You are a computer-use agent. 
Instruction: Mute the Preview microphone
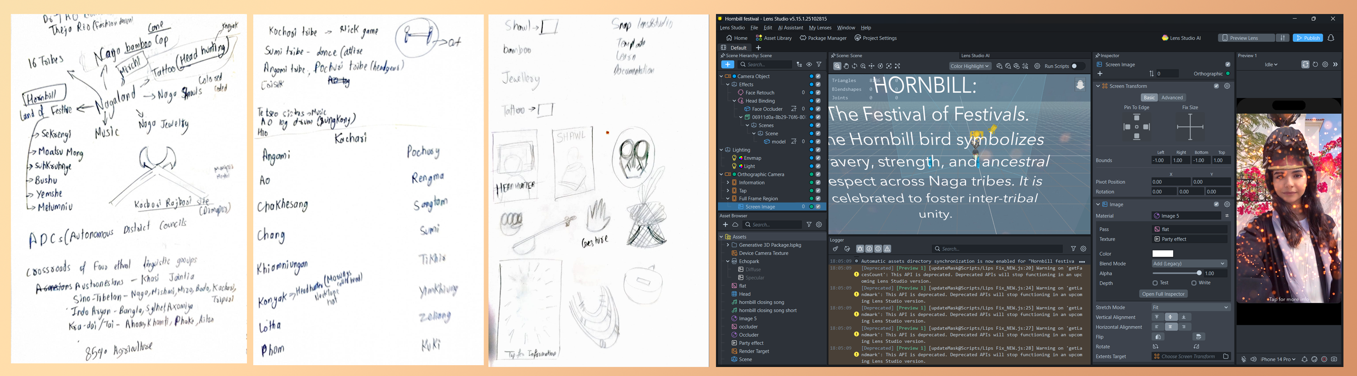pyautogui.click(x=1244, y=359)
